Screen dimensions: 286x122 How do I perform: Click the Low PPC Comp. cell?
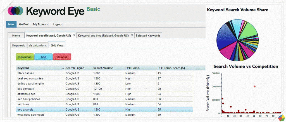click(x=140, y=84)
